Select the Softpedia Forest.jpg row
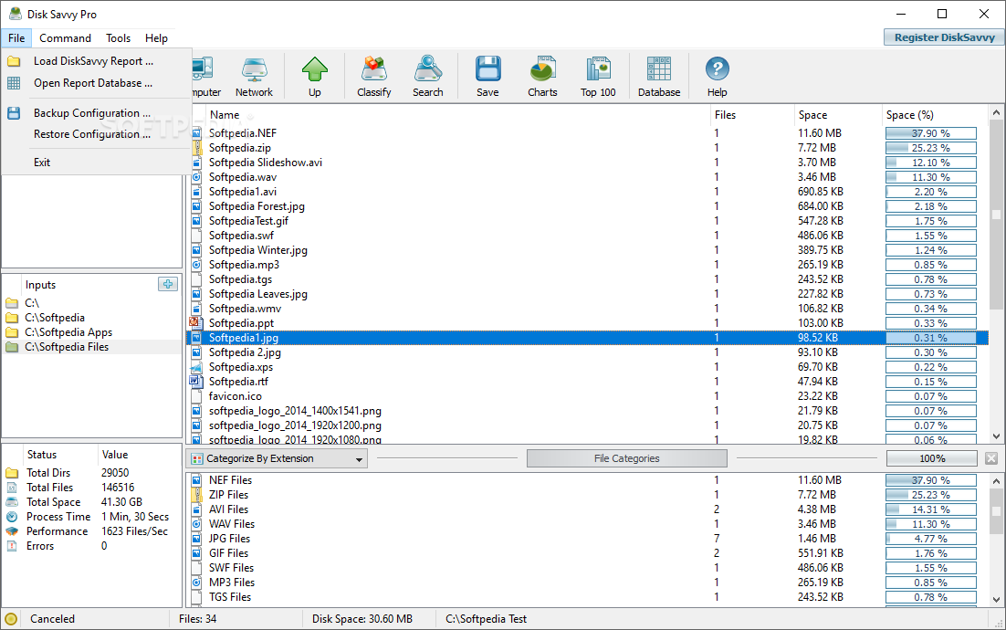Image resolution: width=1006 pixels, height=630 pixels. [x=587, y=206]
